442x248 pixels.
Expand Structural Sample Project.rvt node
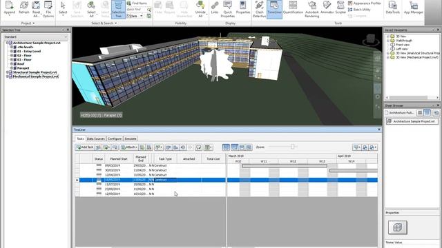pyautogui.click(x=8, y=72)
